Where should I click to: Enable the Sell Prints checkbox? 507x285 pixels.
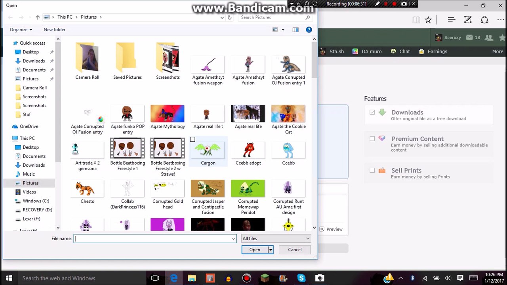(x=372, y=170)
